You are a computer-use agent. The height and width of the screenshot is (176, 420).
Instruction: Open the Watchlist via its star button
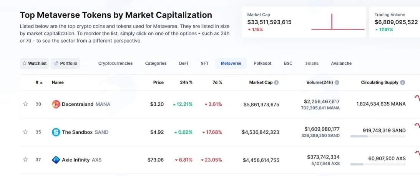click(34, 63)
